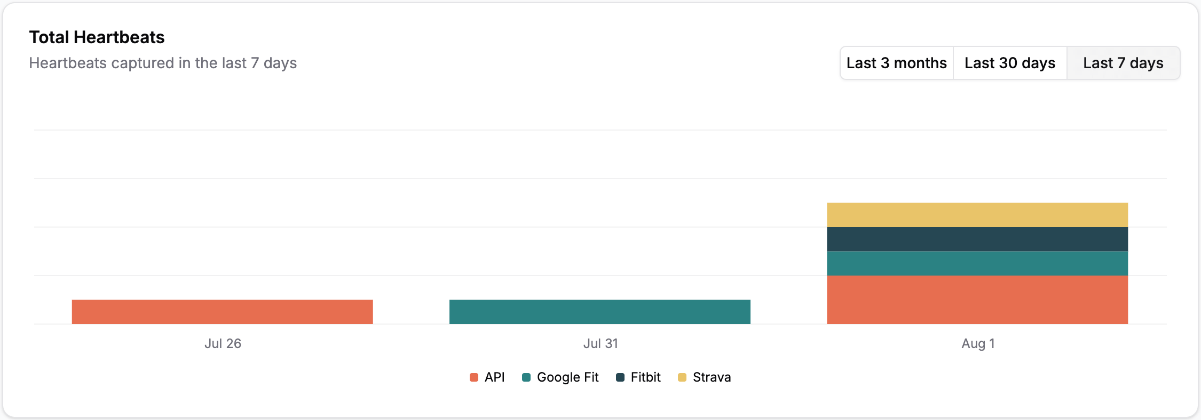Select the Last 3 months range
1201x420 pixels.
(x=897, y=63)
